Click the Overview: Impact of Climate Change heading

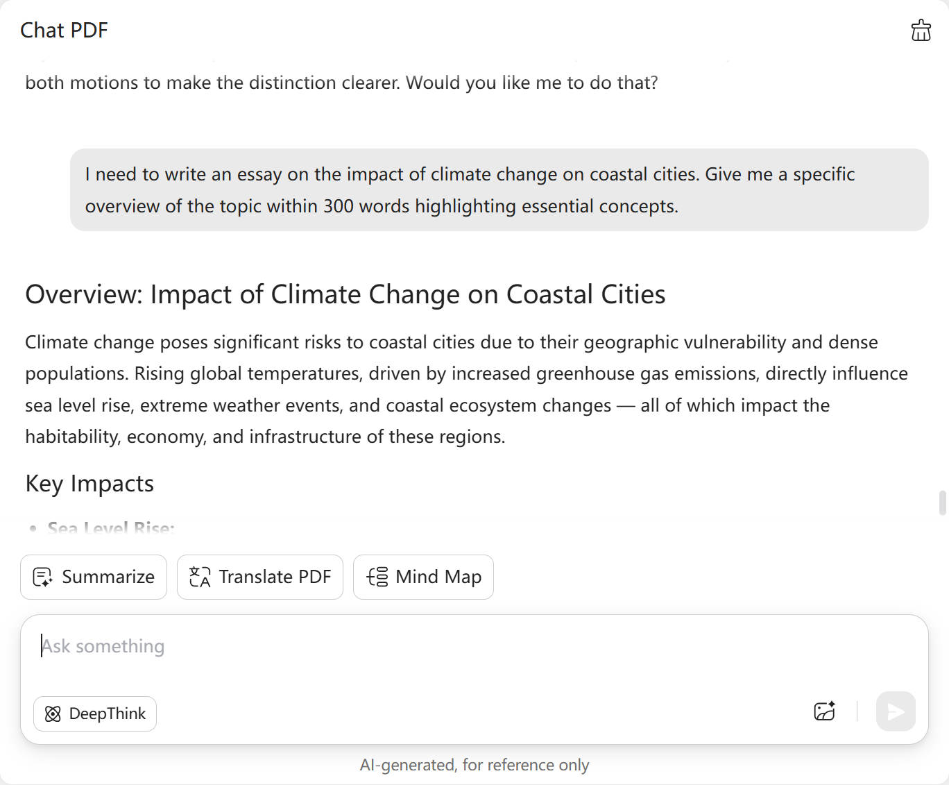pos(345,294)
